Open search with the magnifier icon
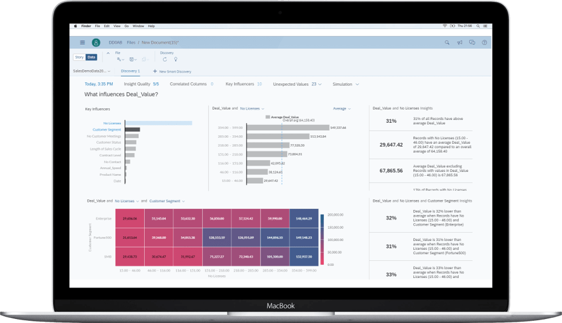The height and width of the screenshot is (323, 562). (446, 42)
